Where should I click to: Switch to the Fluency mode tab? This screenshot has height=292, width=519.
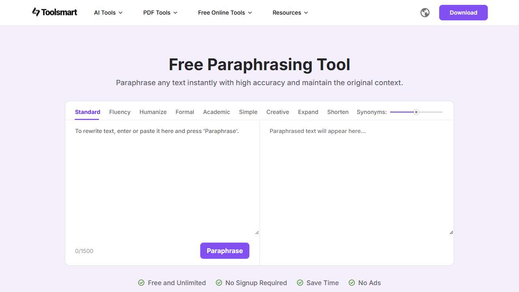pyautogui.click(x=120, y=112)
